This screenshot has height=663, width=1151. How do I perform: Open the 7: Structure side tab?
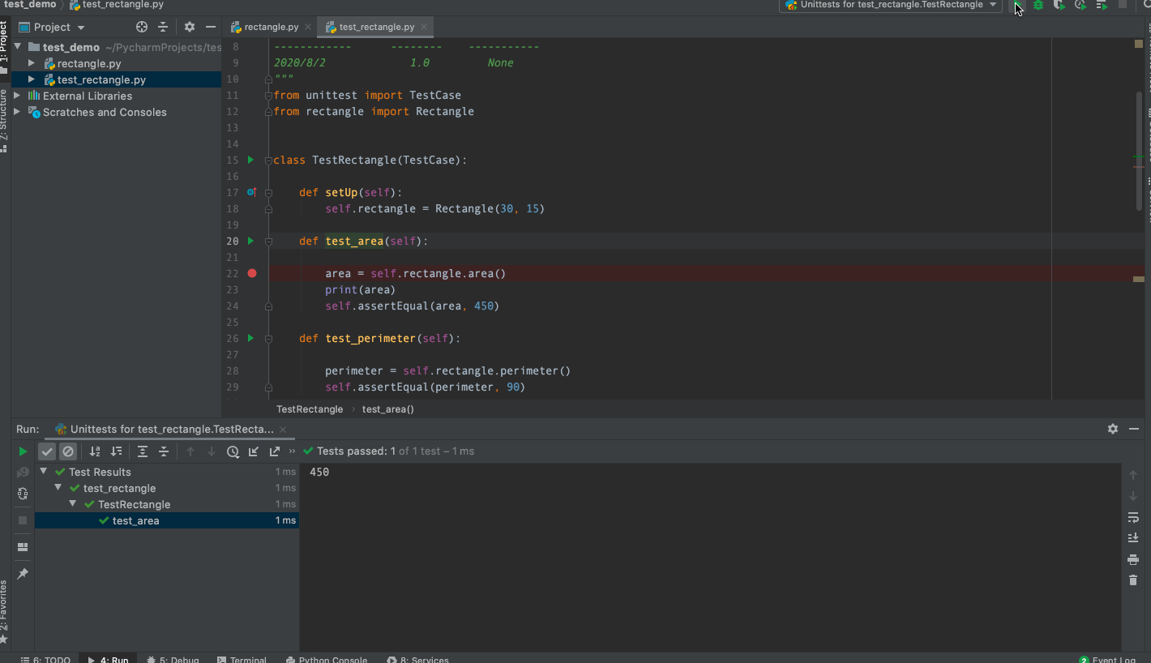tap(5, 120)
